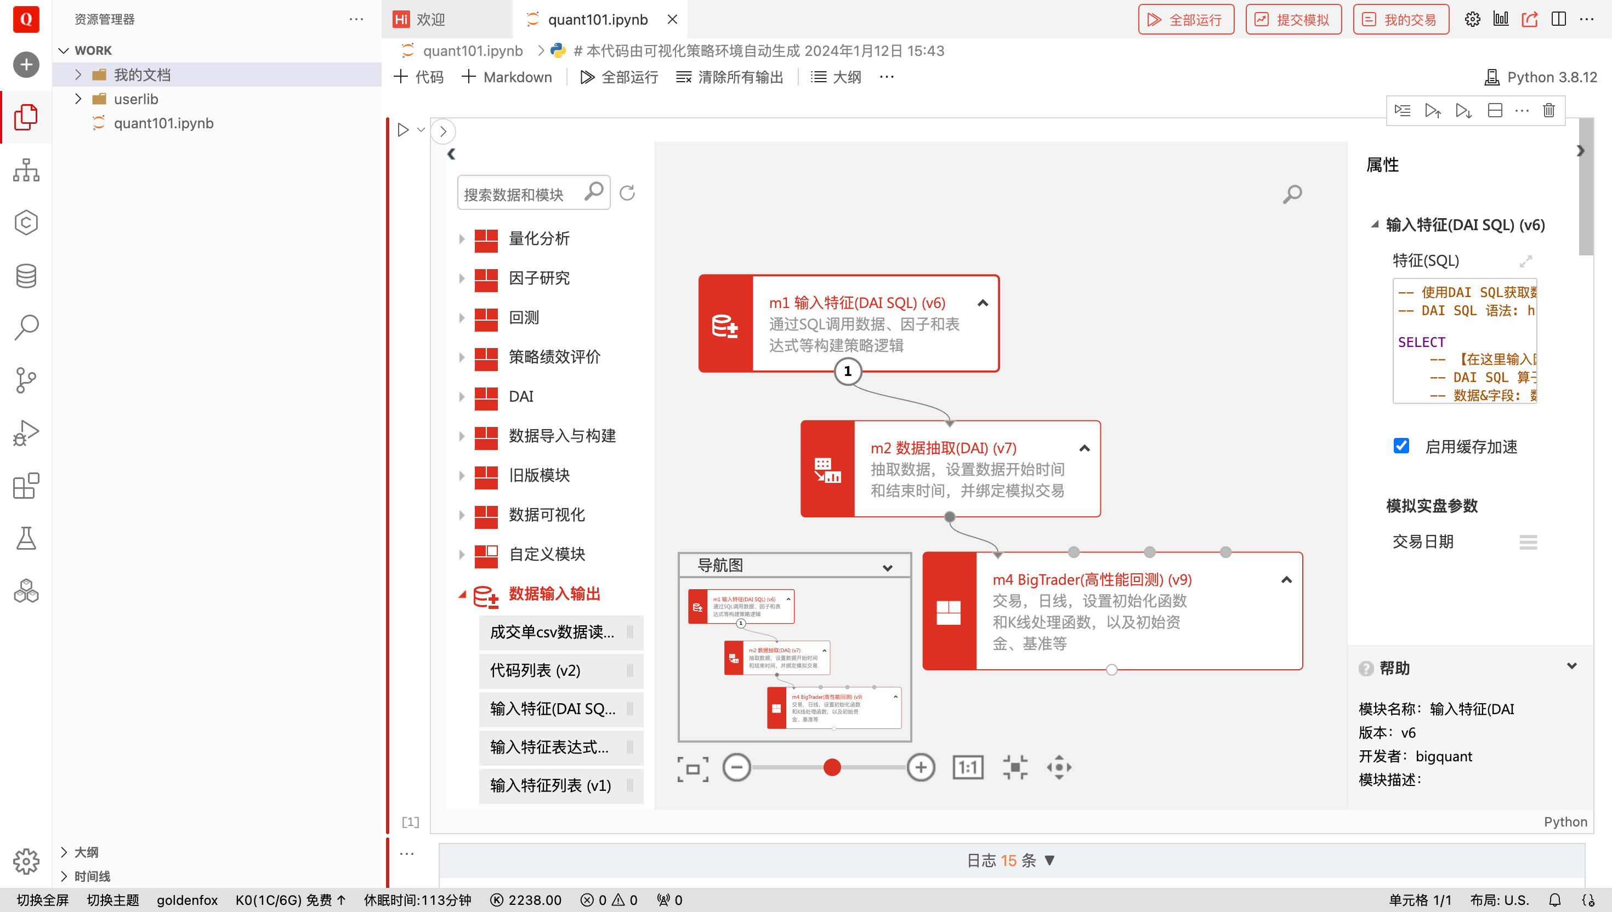Click the refresh module list icon
1612x912 pixels.
point(627,193)
